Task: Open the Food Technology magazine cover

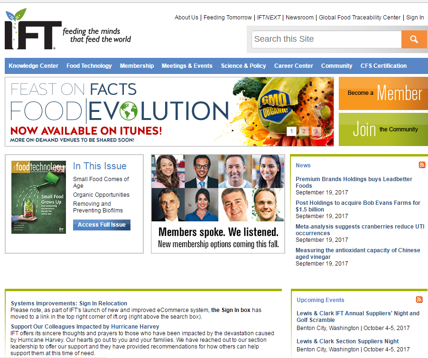Action: (38, 197)
